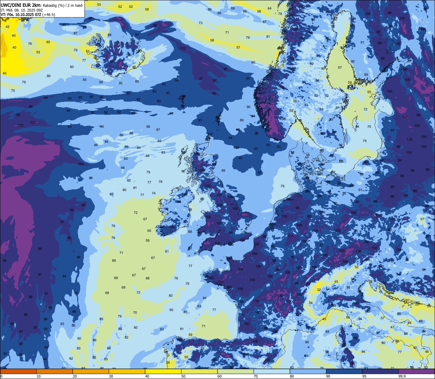435x379 pixels.
Task: Pick the medium blue 80–90 legend segment
Action: (x=308, y=371)
